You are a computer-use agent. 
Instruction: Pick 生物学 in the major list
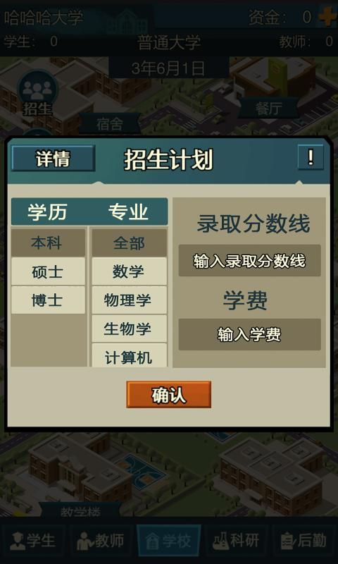(x=130, y=329)
